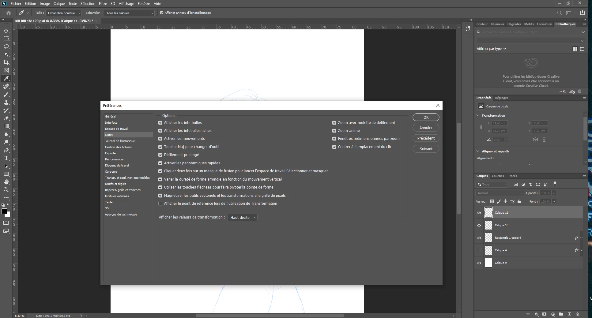
Task: Click the delete layer trash icon
Action: click(x=578, y=314)
